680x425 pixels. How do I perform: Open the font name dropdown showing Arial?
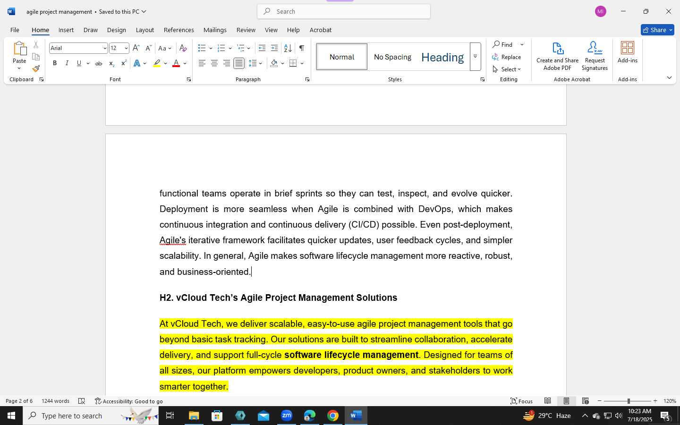(105, 48)
